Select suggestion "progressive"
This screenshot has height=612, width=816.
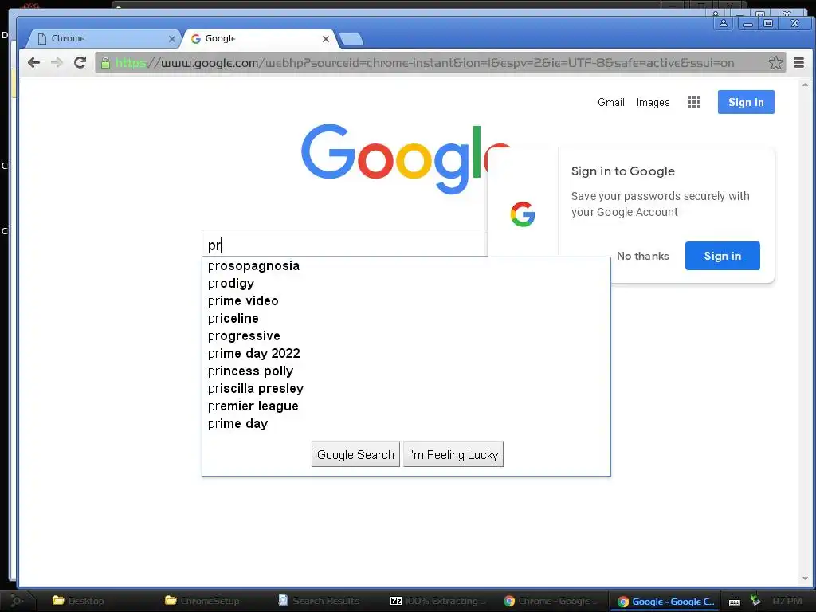406,335
